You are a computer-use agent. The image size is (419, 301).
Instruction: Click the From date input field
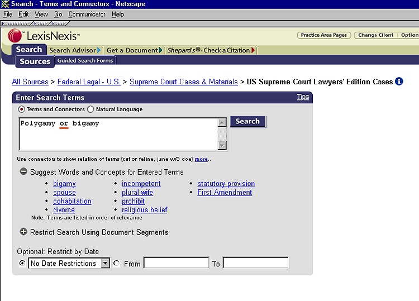click(x=176, y=263)
